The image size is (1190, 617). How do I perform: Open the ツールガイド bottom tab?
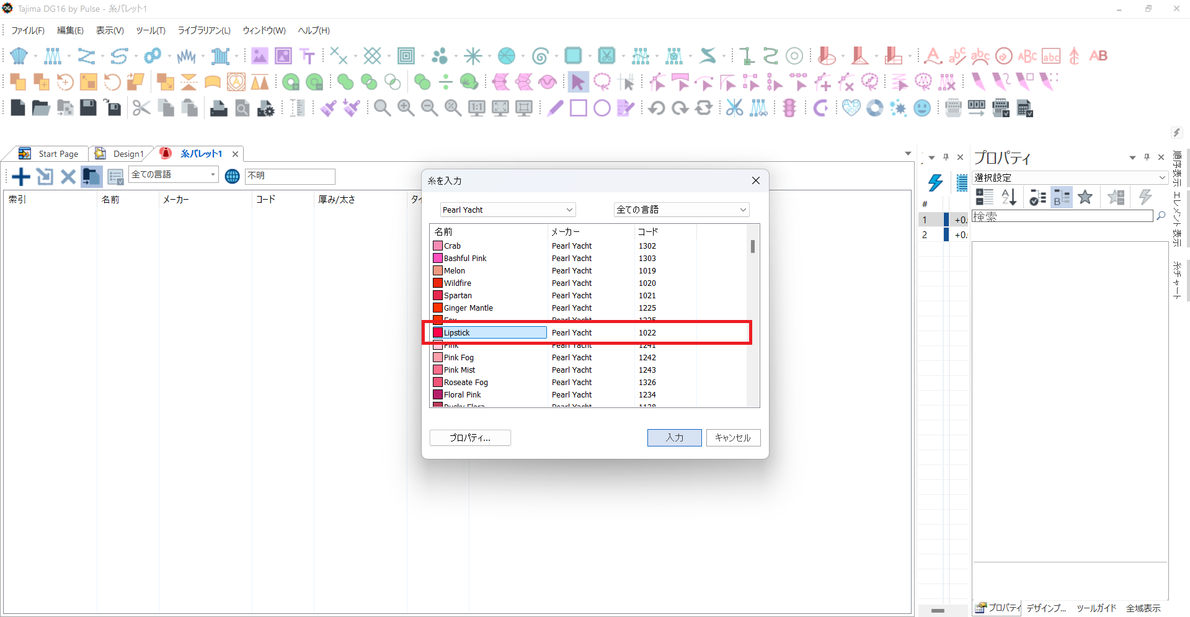coord(1096,608)
